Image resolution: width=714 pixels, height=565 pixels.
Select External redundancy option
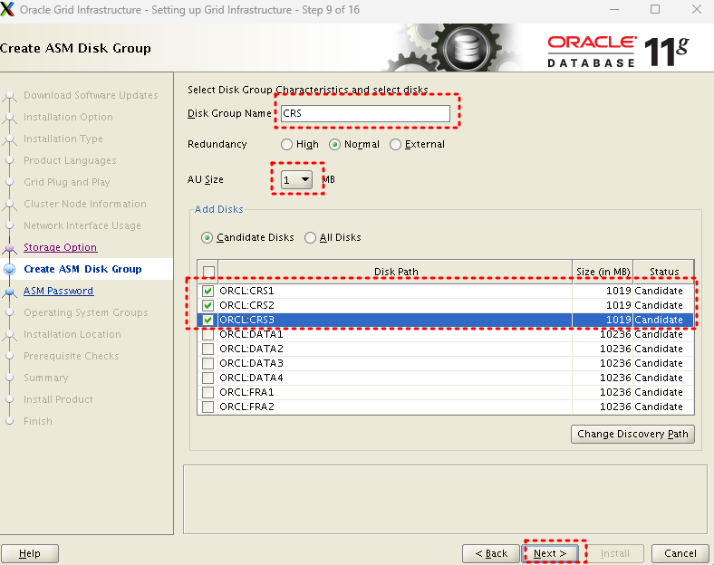point(395,144)
